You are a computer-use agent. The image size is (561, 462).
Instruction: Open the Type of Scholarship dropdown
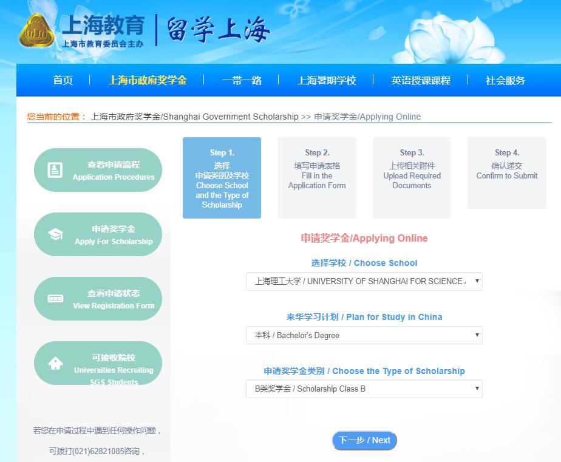364,389
